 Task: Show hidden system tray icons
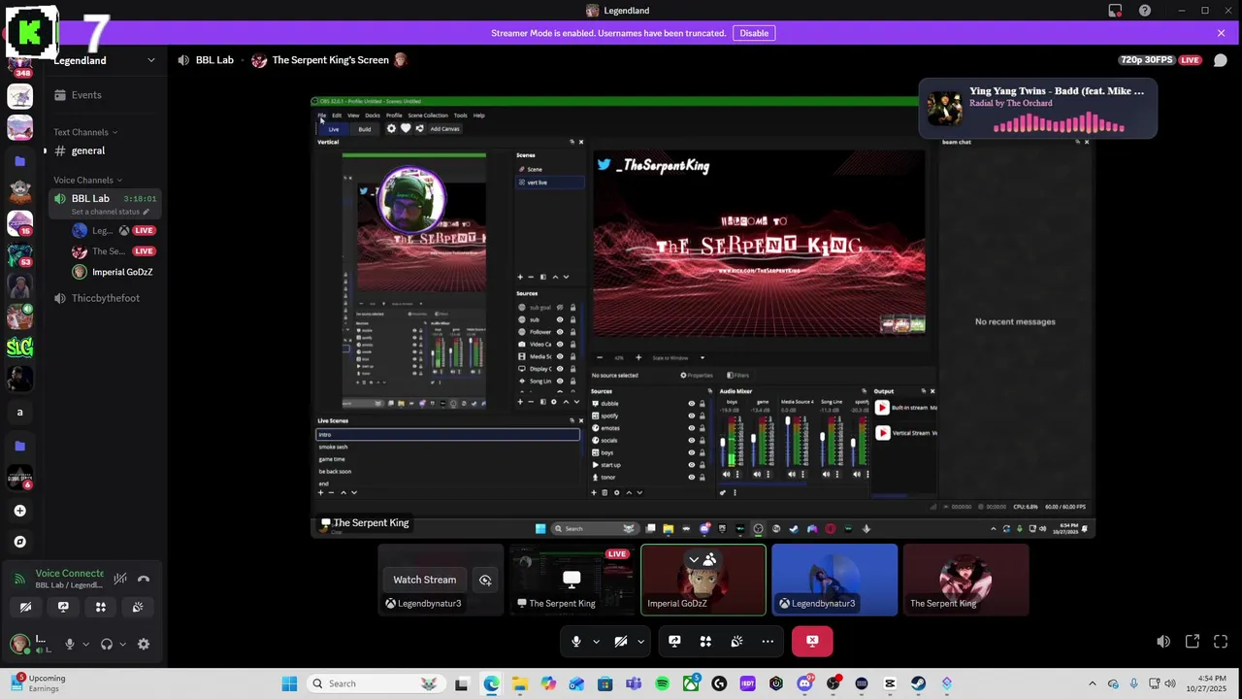click(1093, 683)
